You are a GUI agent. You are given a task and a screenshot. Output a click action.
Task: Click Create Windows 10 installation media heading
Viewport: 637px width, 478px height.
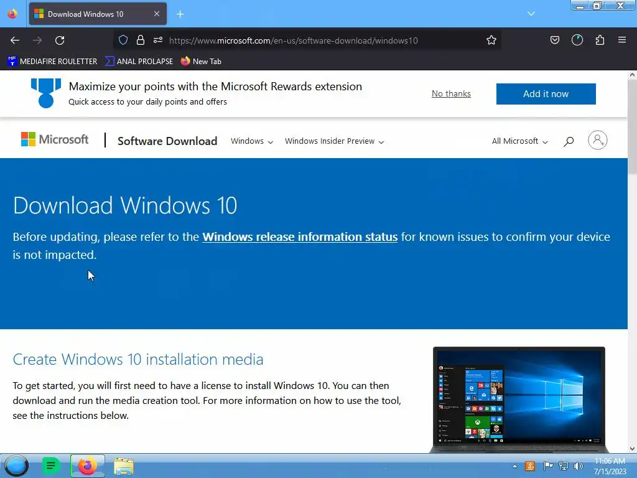click(137, 359)
